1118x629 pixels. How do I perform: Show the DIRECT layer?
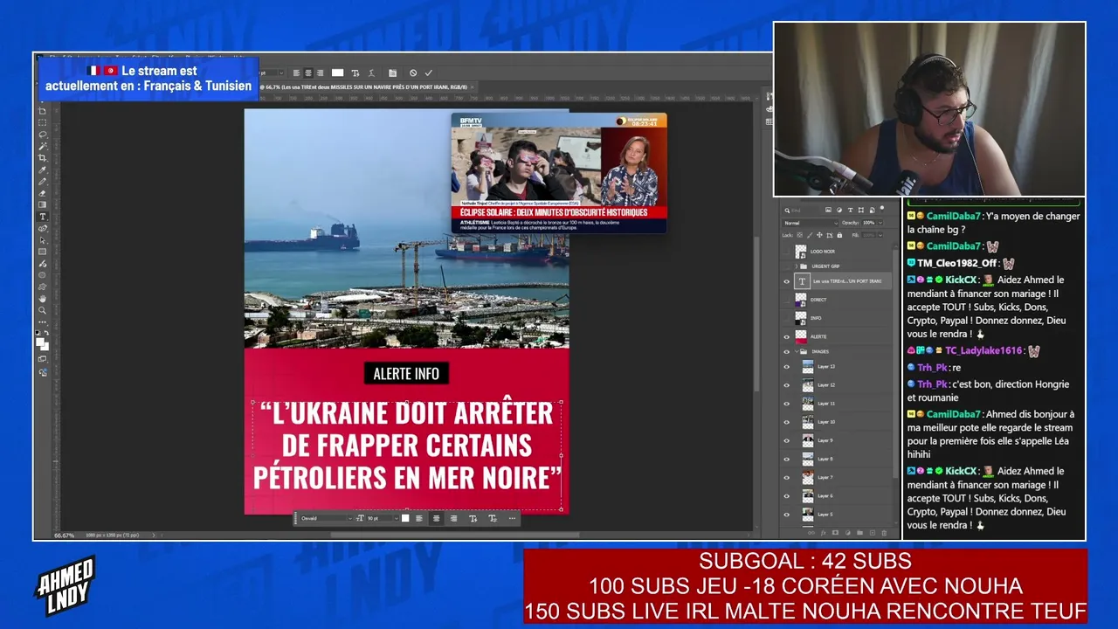click(786, 300)
